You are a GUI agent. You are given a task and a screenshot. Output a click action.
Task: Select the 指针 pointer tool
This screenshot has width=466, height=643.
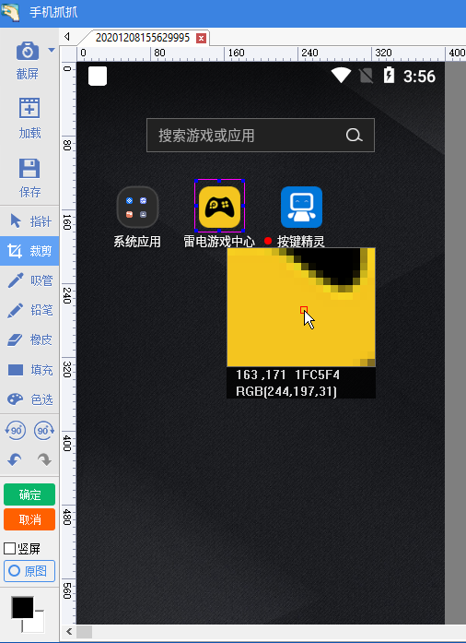point(29,221)
